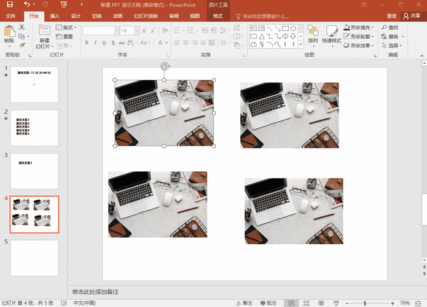Click the Cut scissors icon
This screenshot has width=427, height=307.
(x=22, y=27)
